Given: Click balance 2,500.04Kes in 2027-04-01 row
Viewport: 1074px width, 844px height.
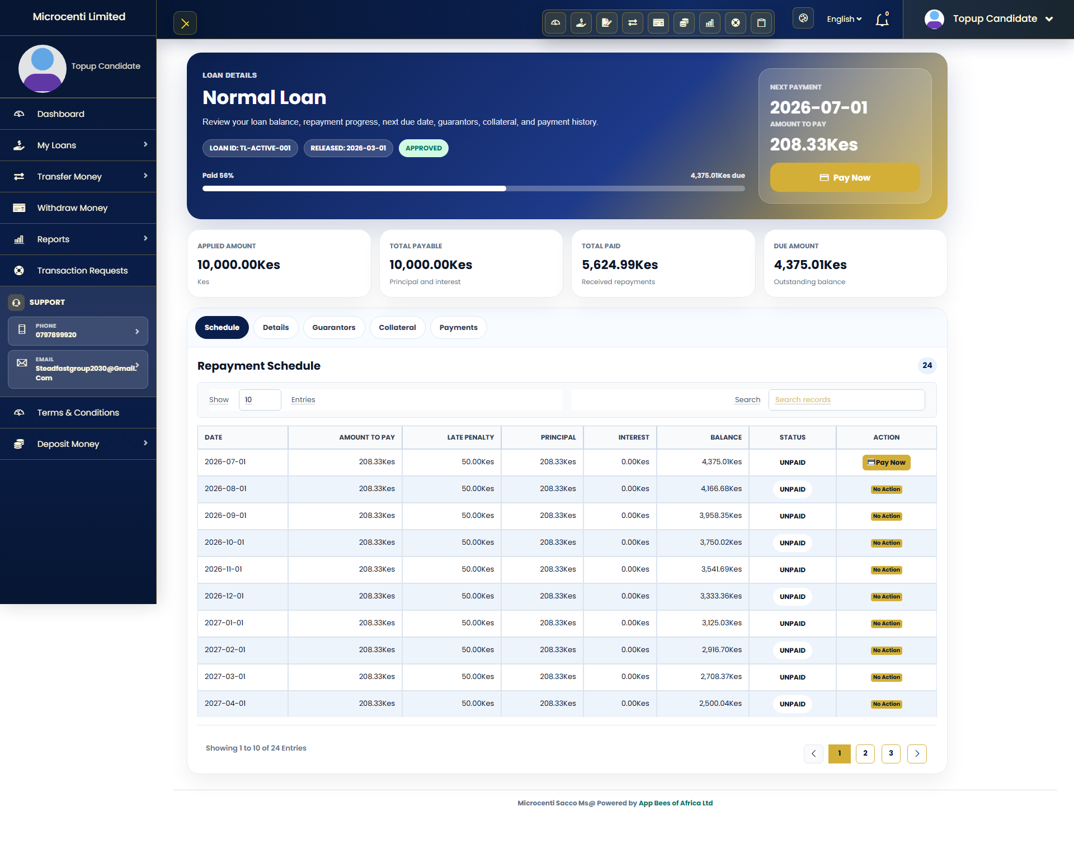Looking at the screenshot, I should click(720, 704).
